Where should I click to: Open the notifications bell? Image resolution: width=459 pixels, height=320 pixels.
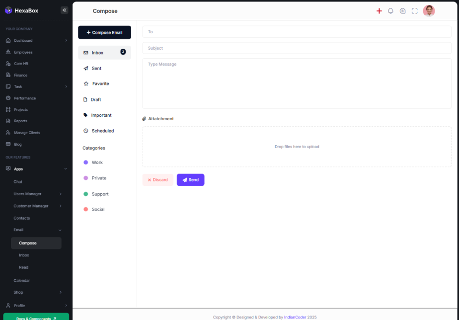point(390,11)
